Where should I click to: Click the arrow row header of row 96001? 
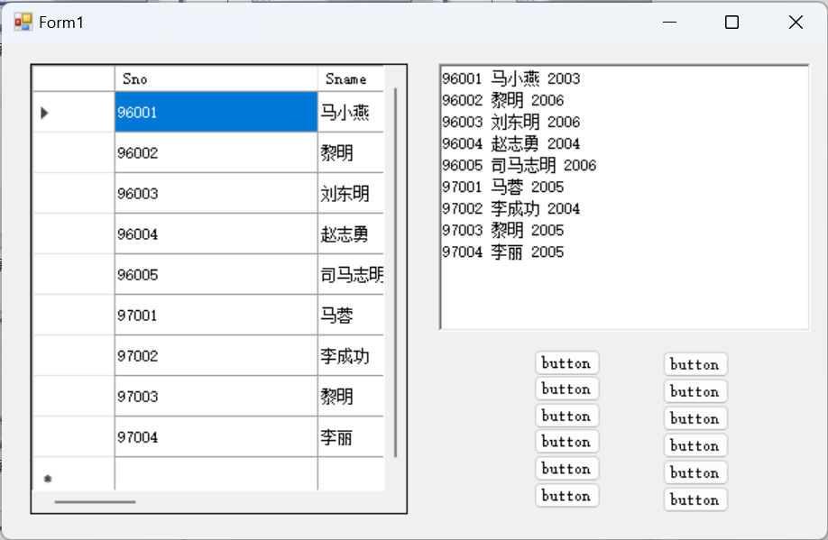(x=73, y=112)
